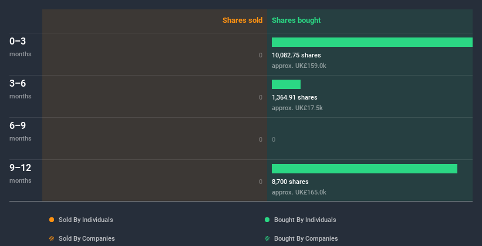The height and width of the screenshot is (246, 482).
Task: Select the Bought By Companies legend label
Action: click(306, 238)
